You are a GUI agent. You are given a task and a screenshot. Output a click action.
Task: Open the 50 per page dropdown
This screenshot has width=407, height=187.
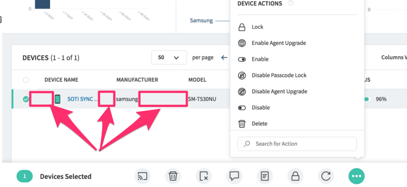[x=169, y=58]
